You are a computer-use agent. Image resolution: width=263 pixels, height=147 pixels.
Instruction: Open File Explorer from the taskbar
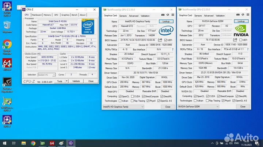(24, 143)
